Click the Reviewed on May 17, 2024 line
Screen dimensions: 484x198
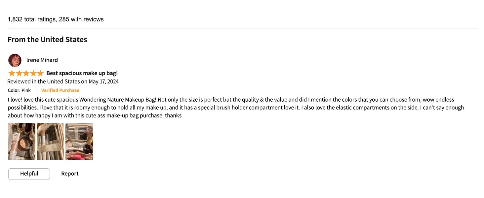(x=63, y=82)
